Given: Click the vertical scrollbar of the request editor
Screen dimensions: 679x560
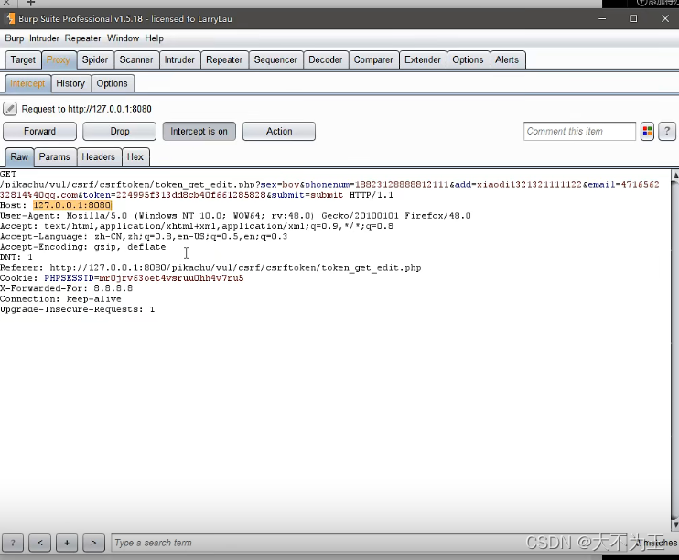Looking at the screenshot, I should (675, 349).
